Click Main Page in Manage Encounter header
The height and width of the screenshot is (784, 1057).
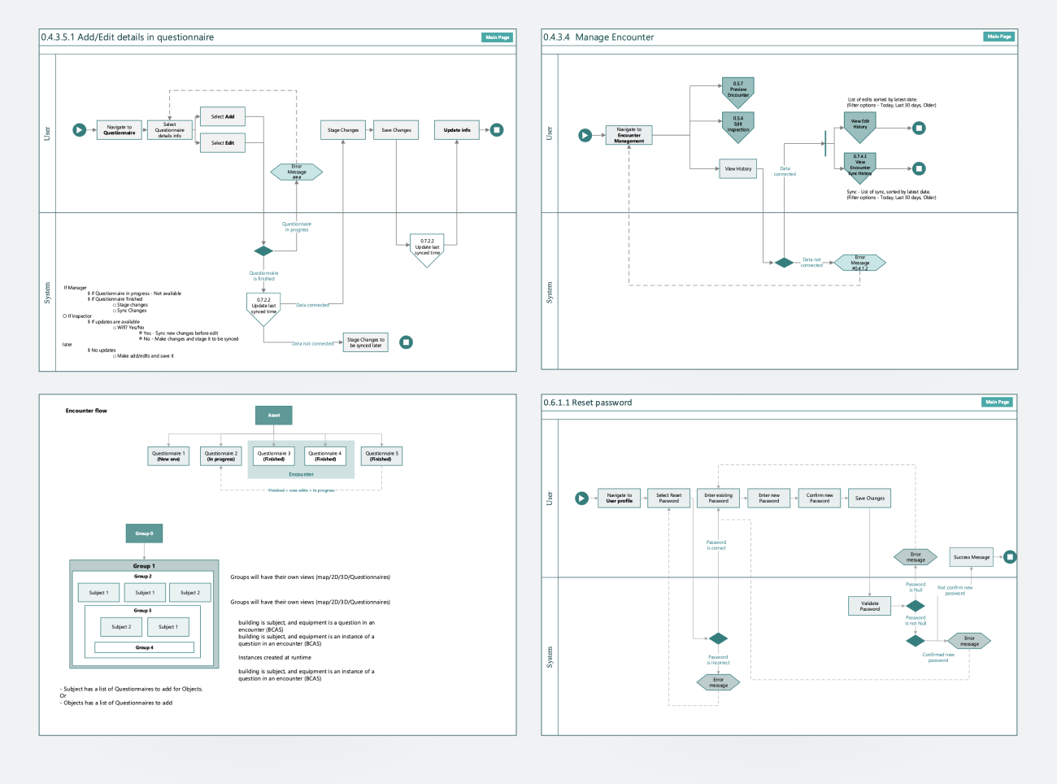[999, 37]
